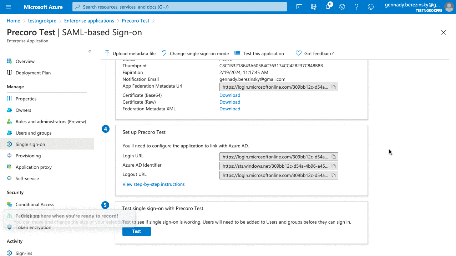Open Directory and subscription filter icon
The image size is (456, 256).
pyautogui.click(x=314, y=7)
